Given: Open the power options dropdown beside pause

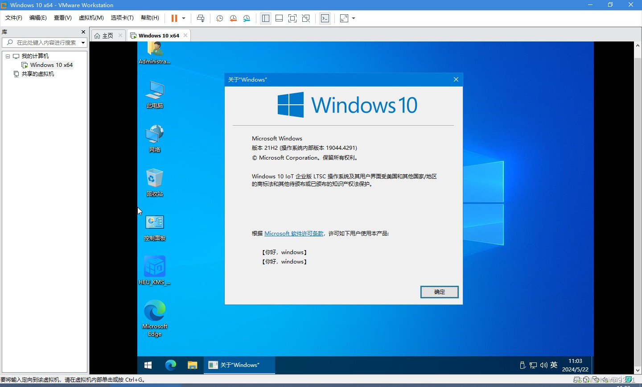Looking at the screenshot, I should point(184,18).
